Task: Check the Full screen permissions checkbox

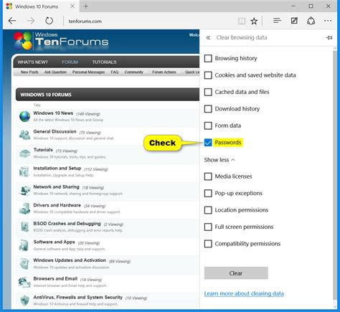Action: point(208,227)
